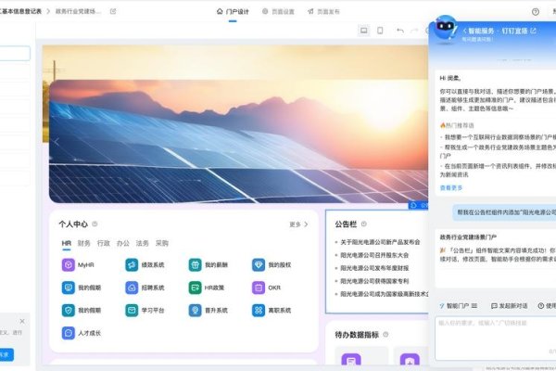
Task: Click the robot assistant avatar
Action: (446, 29)
